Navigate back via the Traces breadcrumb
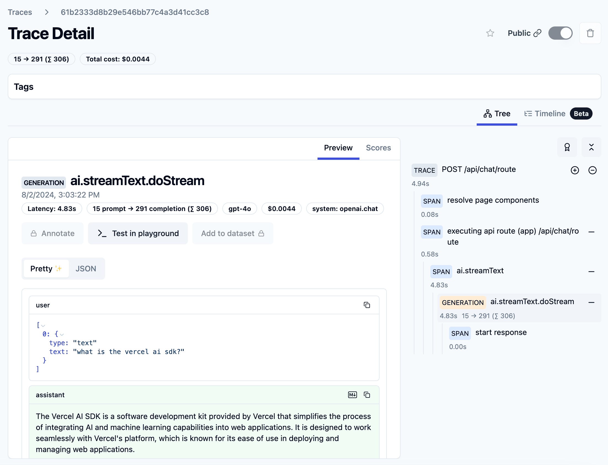Viewport: 608px width, 465px height. click(x=20, y=12)
